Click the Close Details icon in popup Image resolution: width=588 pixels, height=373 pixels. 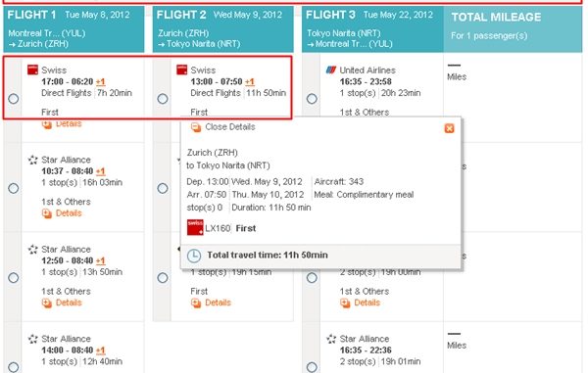pos(196,127)
